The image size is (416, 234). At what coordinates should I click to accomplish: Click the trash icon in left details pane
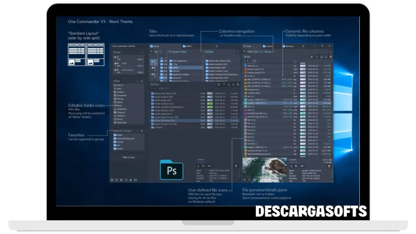tap(236, 166)
